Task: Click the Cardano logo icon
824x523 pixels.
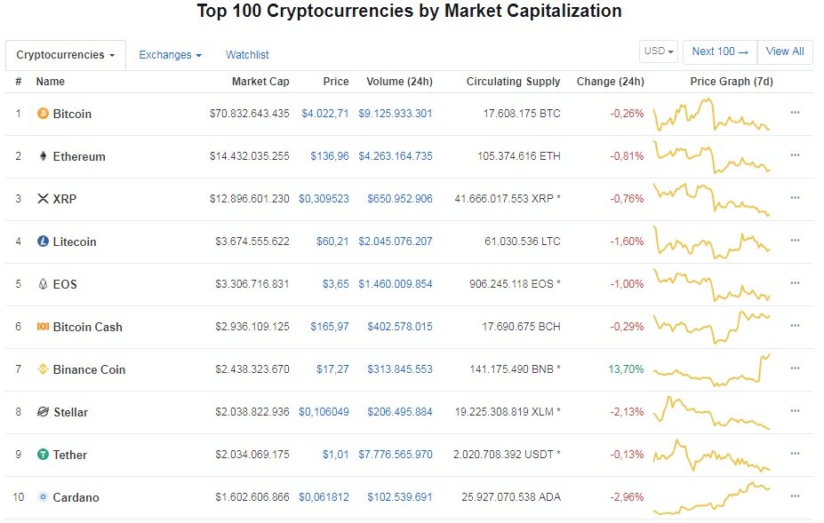Action: tap(43, 497)
